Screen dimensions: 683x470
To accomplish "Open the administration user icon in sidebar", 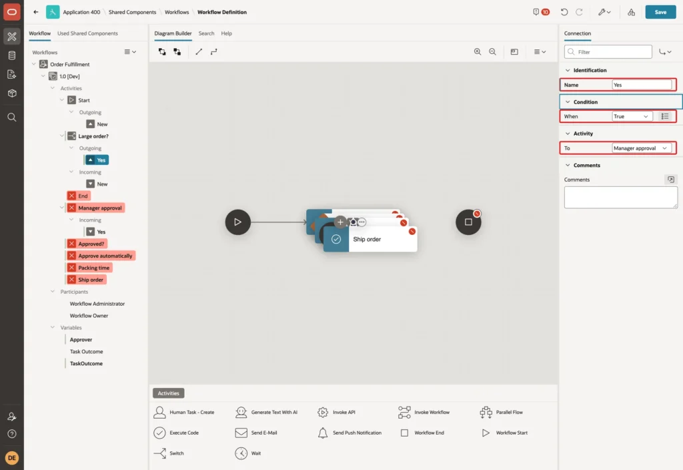I will (x=12, y=417).
